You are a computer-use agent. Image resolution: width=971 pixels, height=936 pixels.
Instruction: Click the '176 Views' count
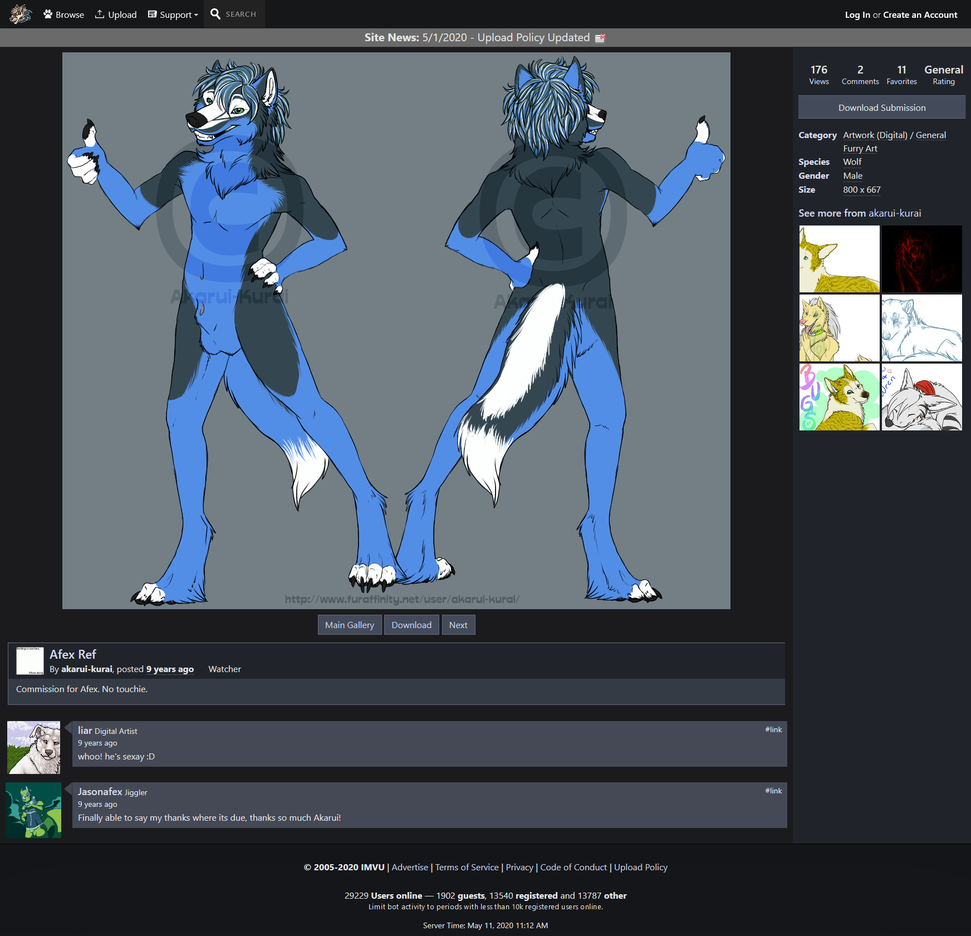pyautogui.click(x=818, y=75)
